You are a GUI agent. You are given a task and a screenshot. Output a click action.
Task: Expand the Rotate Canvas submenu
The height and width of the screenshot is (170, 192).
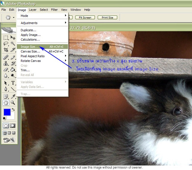pyautogui.click(x=42, y=61)
